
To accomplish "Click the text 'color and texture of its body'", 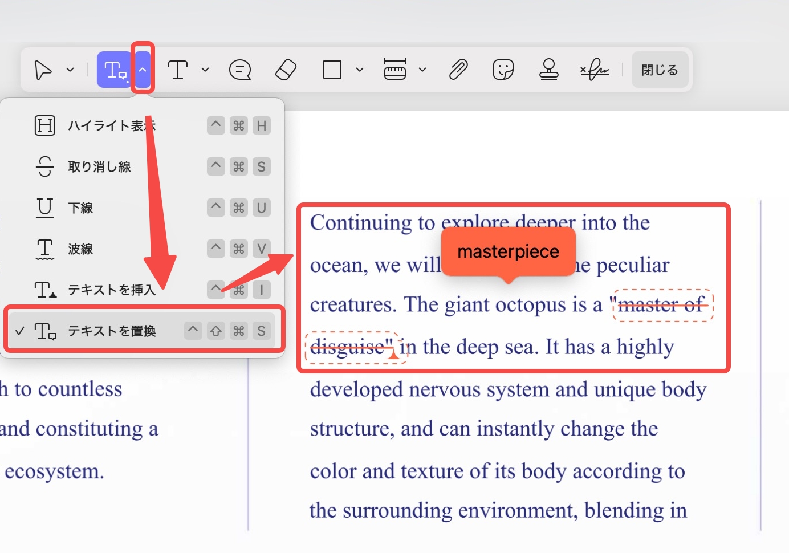I will click(438, 471).
